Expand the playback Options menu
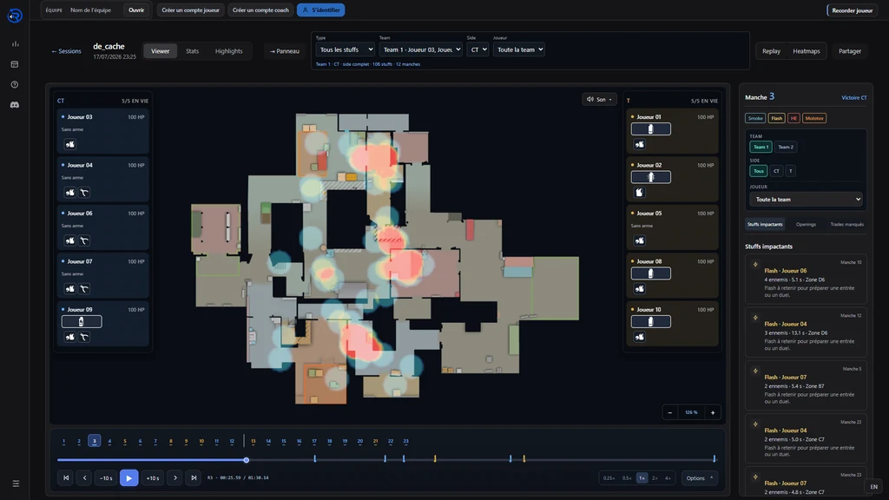Screen dimensions: 889x500 click(699, 478)
